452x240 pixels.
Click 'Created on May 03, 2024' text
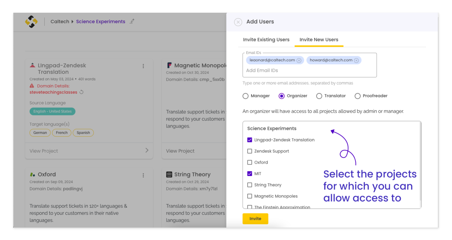coord(51,79)
